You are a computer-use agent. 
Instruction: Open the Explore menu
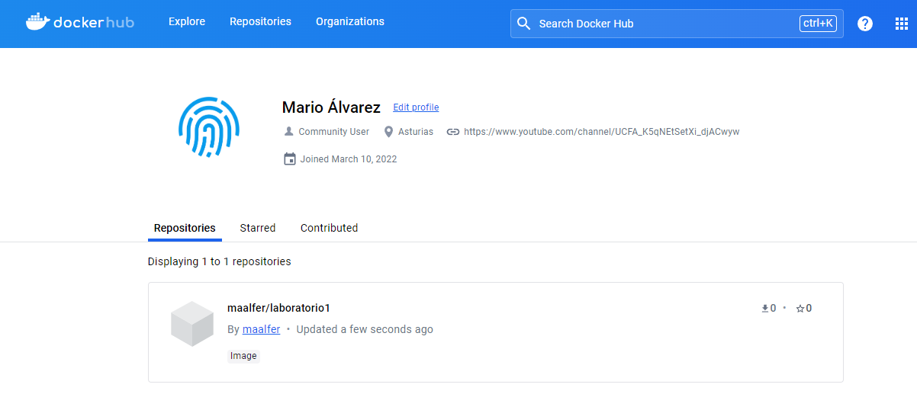click(x=187, y=21)
